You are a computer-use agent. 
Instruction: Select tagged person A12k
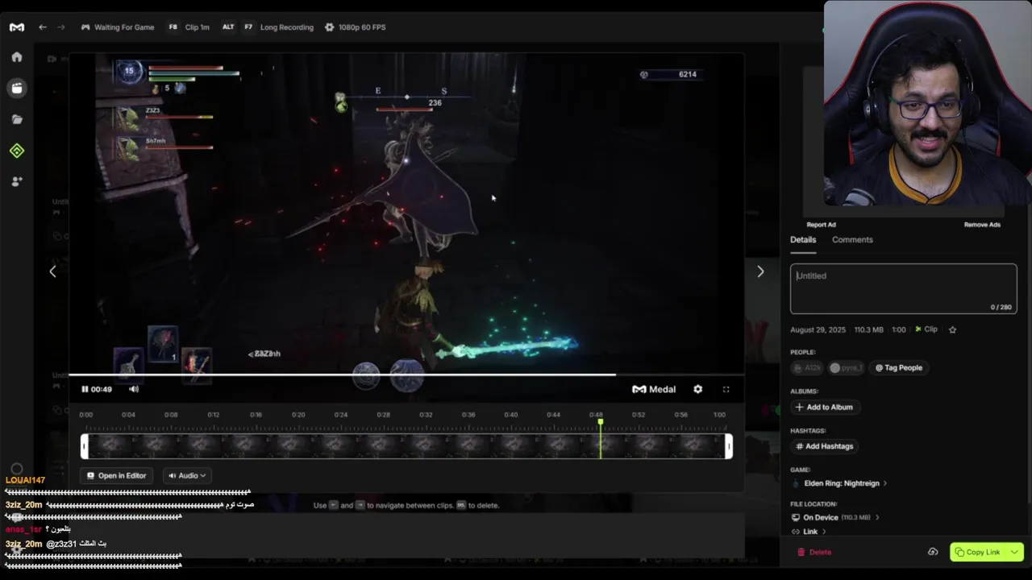[807, 367]
